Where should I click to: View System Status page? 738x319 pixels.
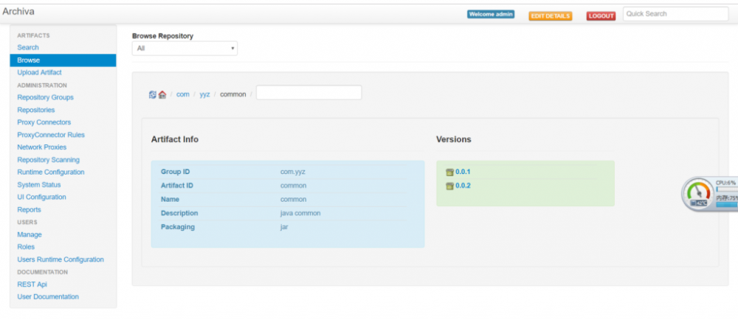tap(39, 185)
